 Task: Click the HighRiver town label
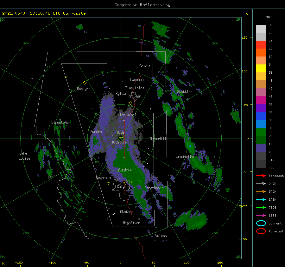131,223
